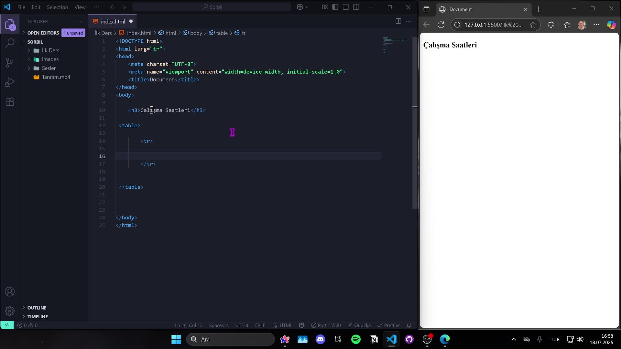This screenshot has height=349, width=621.
Task: Toggle the Primary Side Bar
Action: pyautogui.click(x=335, y=7)
